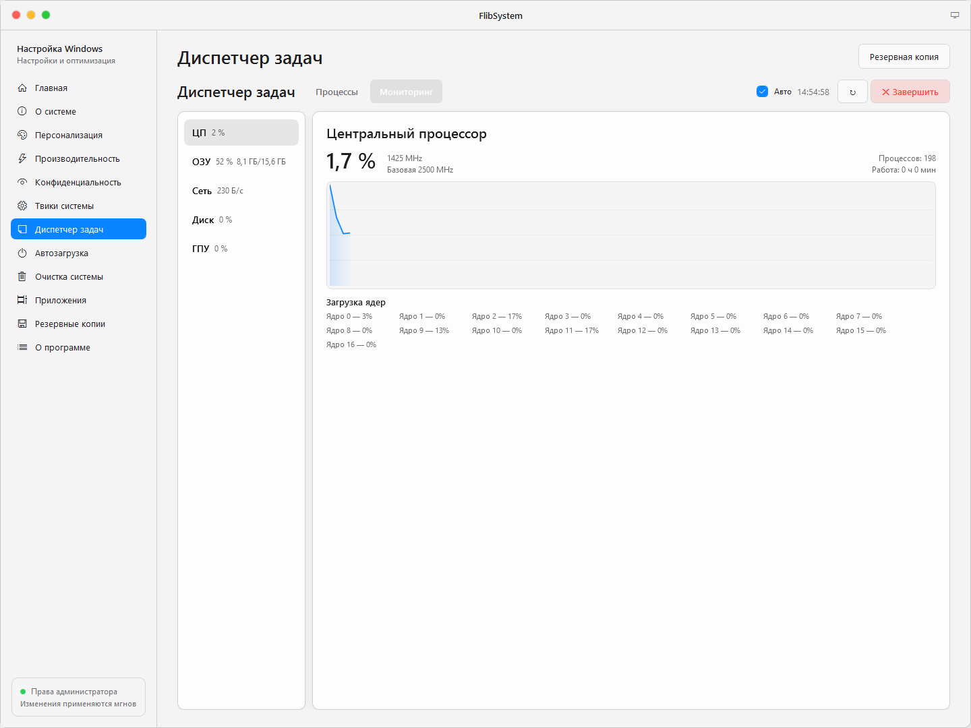Click the display icon in the title bar
Screen dimensions: 971x728
point(955,16)
